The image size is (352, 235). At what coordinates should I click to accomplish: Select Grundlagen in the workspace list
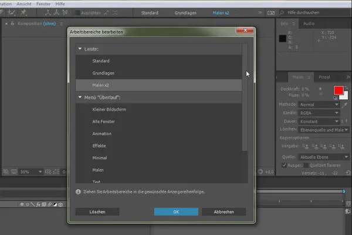coord(159,73)
